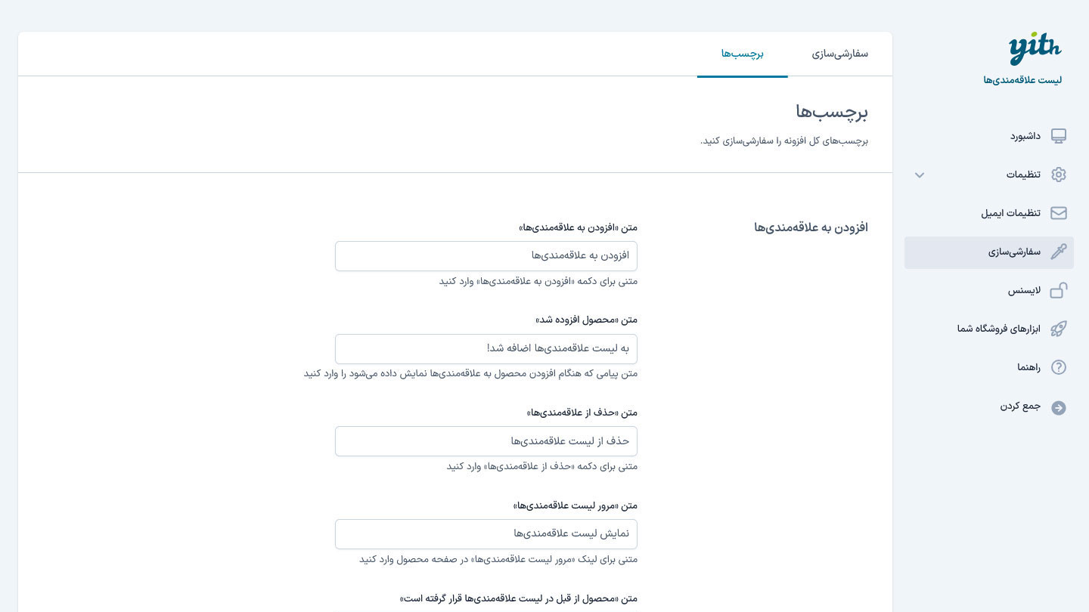
Task: Click the YITH logo
Action: (x=1035, y=49)
